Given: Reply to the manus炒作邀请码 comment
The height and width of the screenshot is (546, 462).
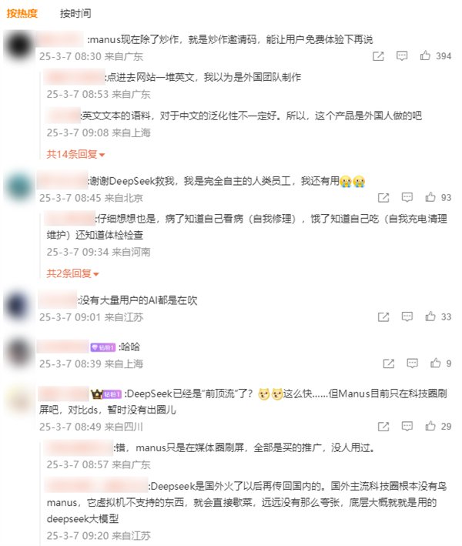Looking at the screenshot, I should 402,55.
